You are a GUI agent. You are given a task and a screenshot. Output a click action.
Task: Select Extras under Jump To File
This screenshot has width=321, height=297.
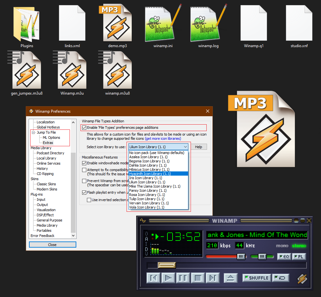tap(48, 143)
